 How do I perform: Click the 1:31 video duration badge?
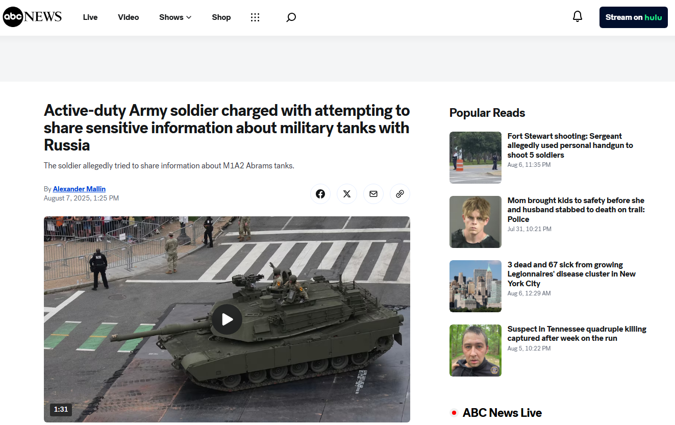[x=61, y=409]
